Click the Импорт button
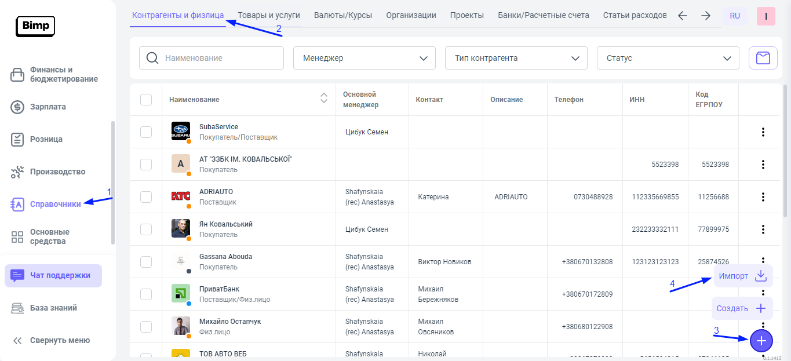Image resolution: width=791 pixels, height=361 pixels. 742,276
